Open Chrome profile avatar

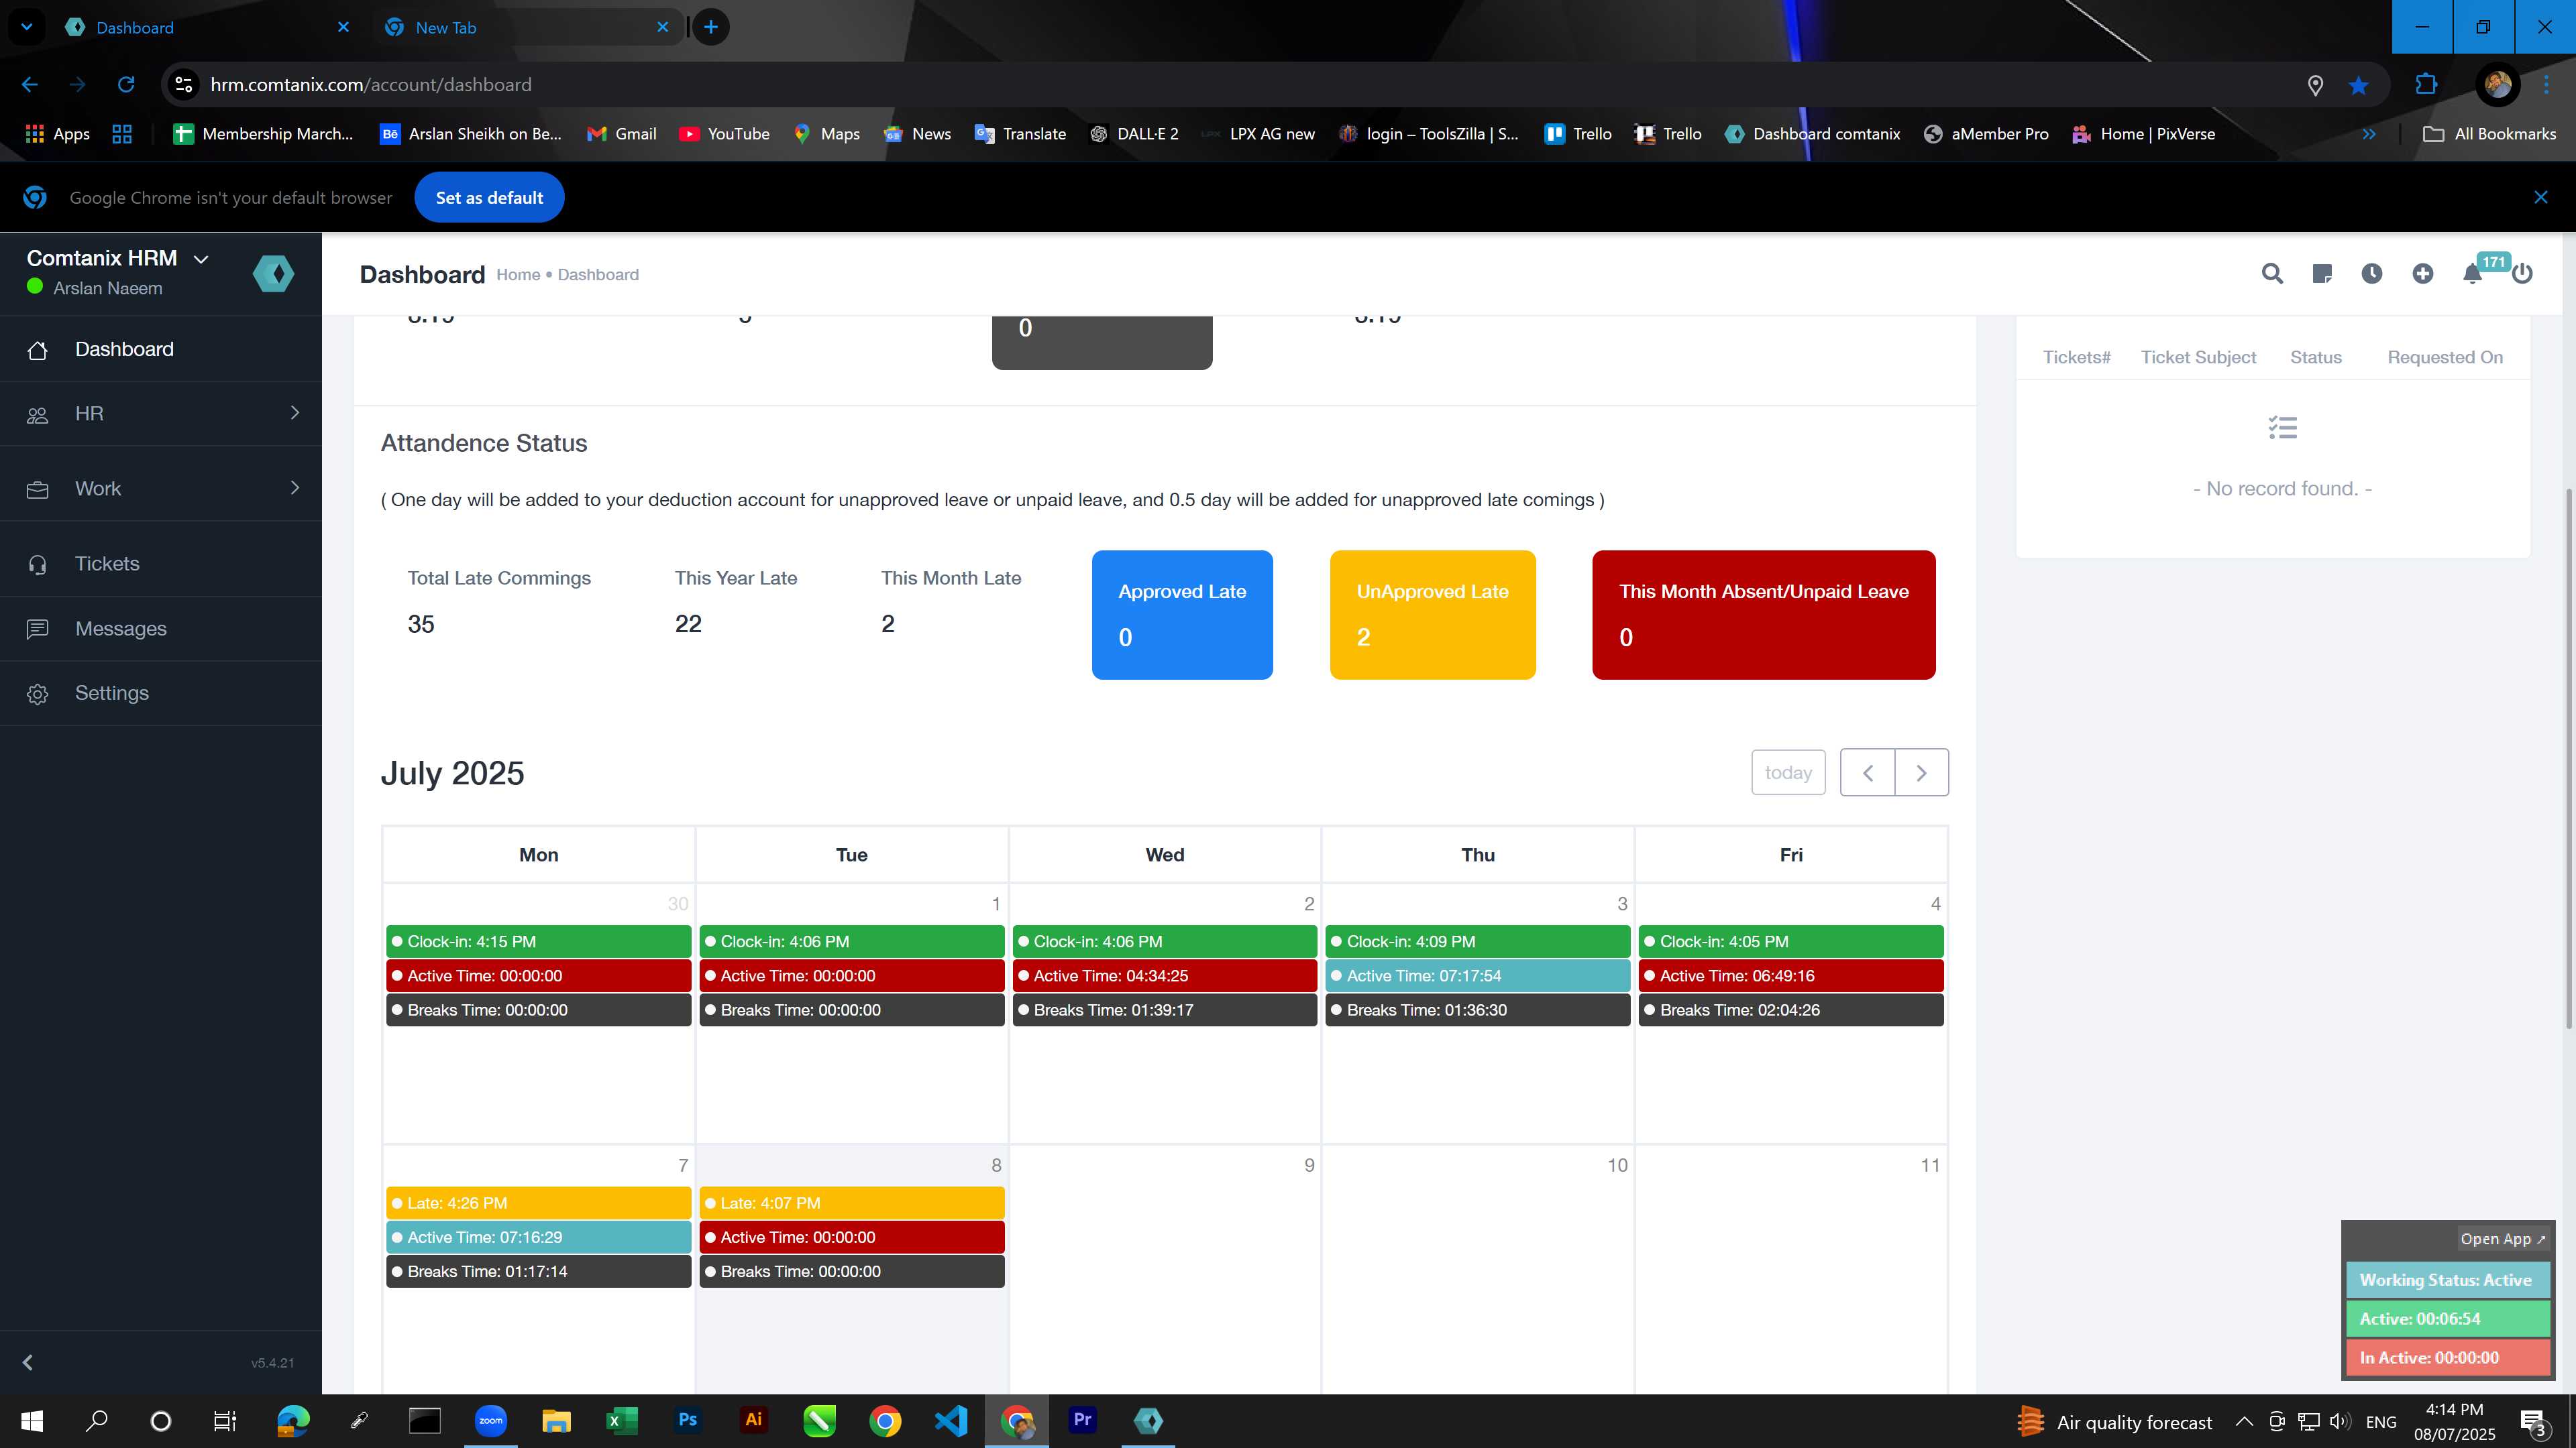click(2497, 85)
